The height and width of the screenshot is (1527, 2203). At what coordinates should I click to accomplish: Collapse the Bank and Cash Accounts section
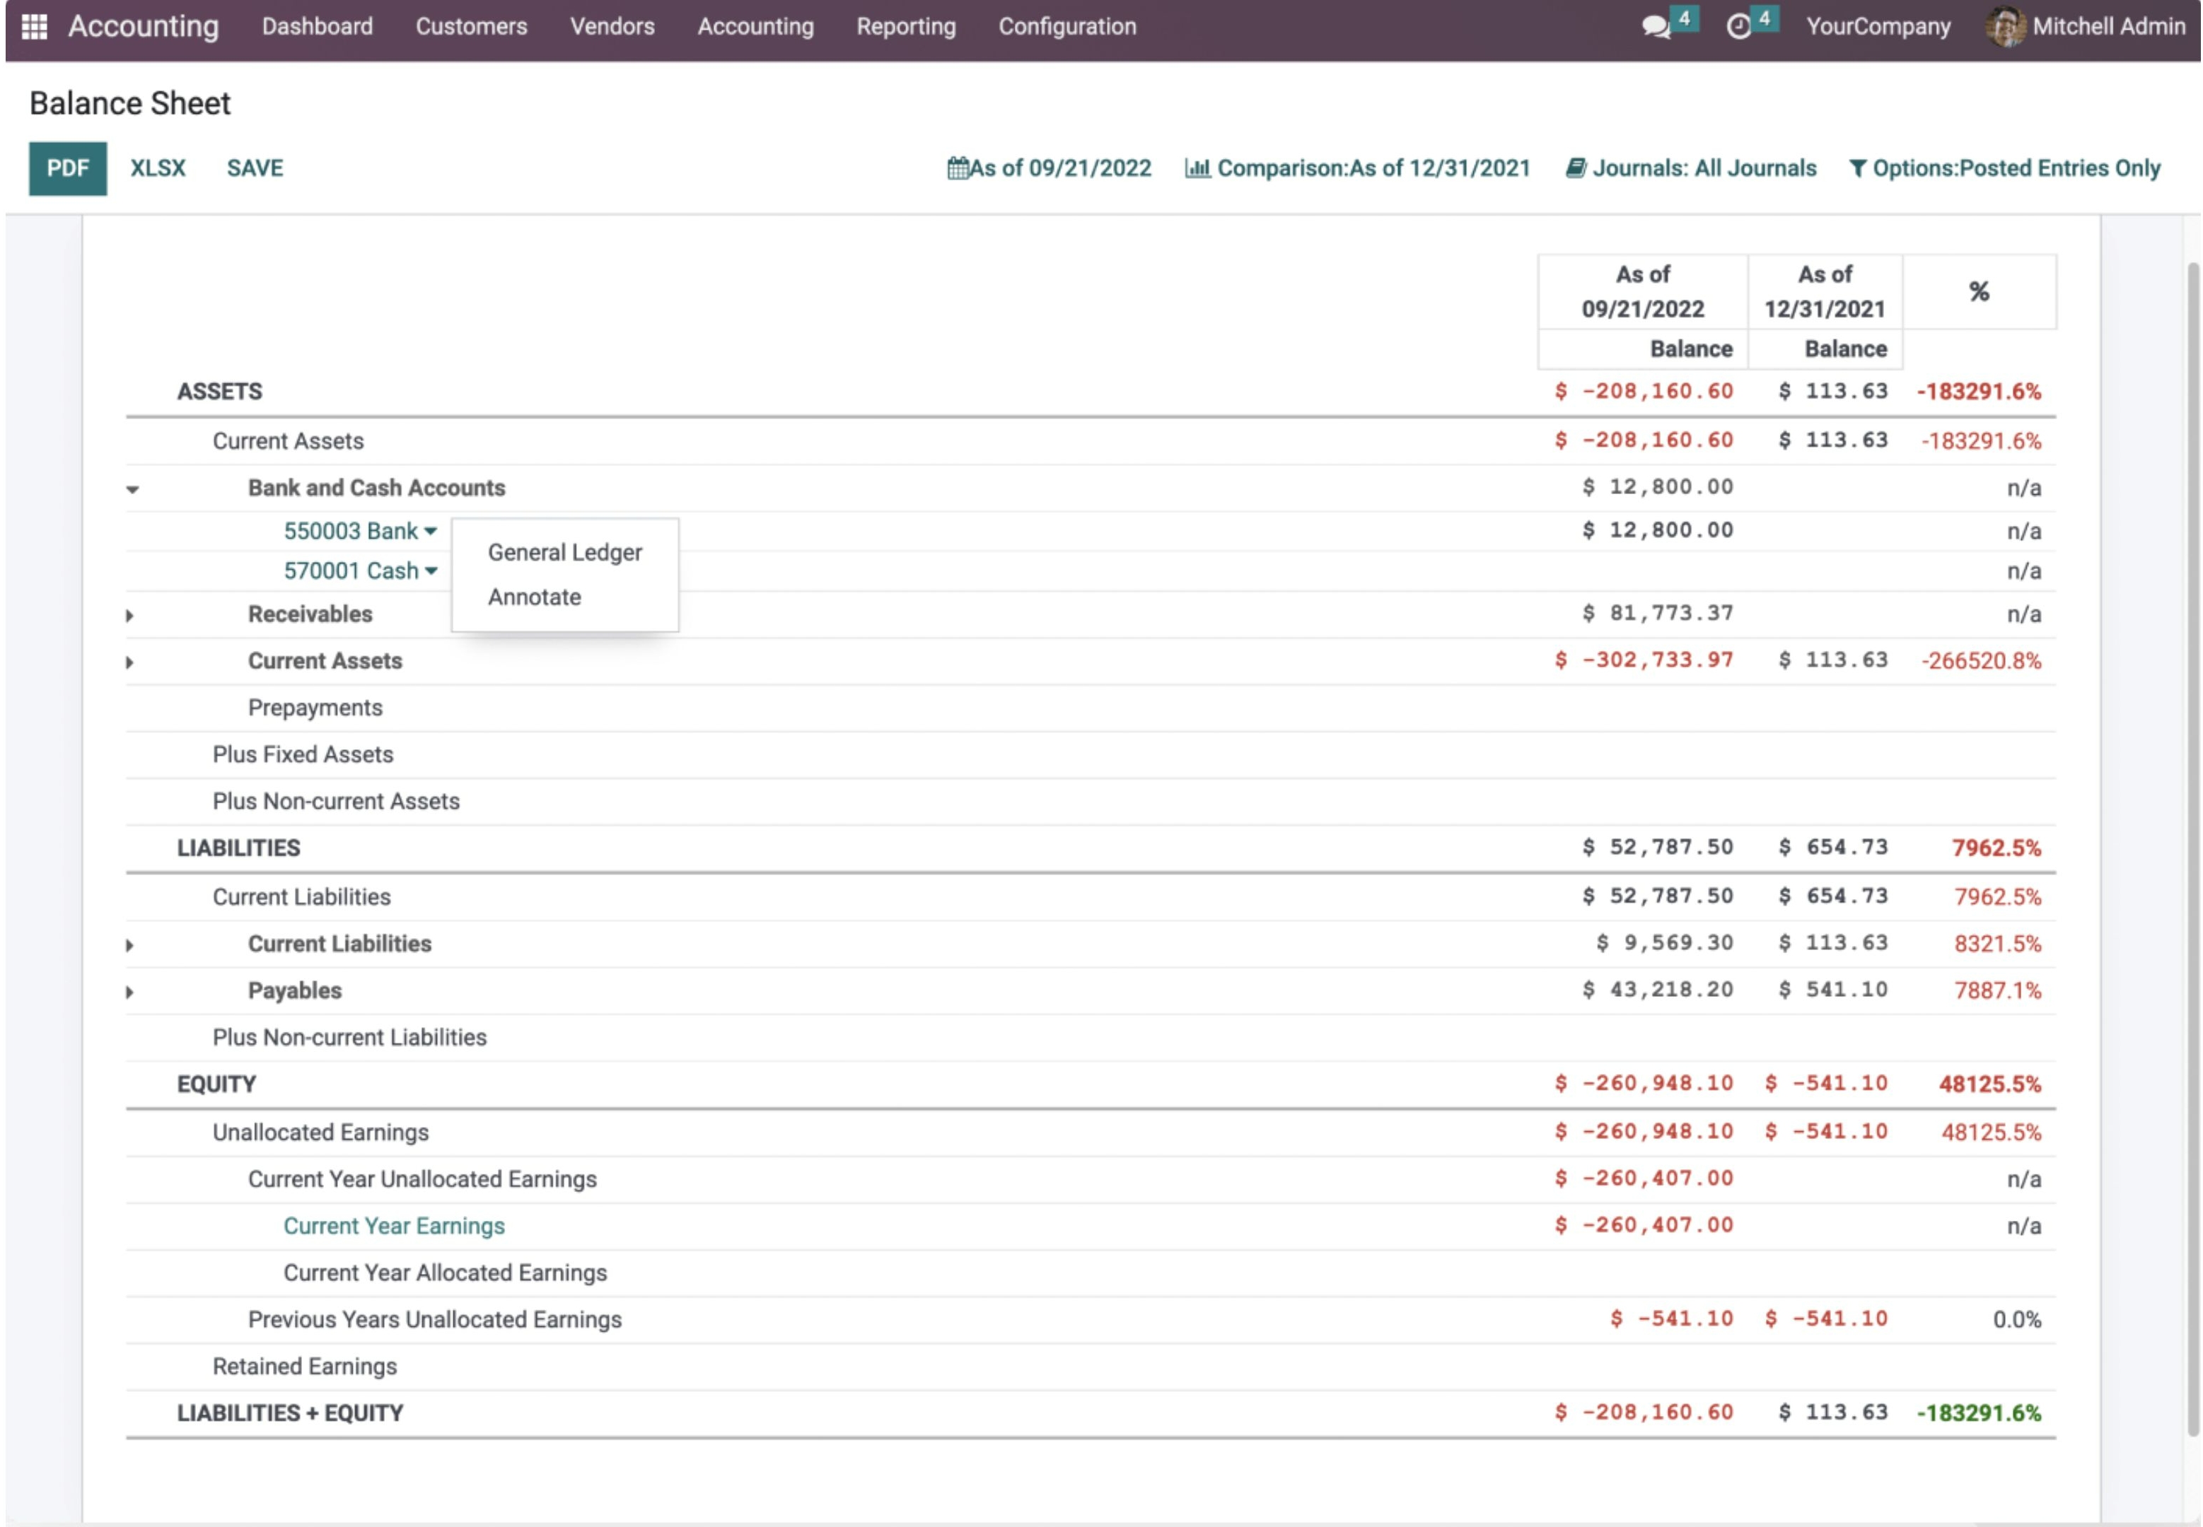(133, 490)
